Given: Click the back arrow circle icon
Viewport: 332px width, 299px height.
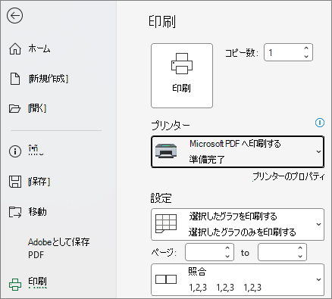Looking at the screenshot, I should pos(15,16).
